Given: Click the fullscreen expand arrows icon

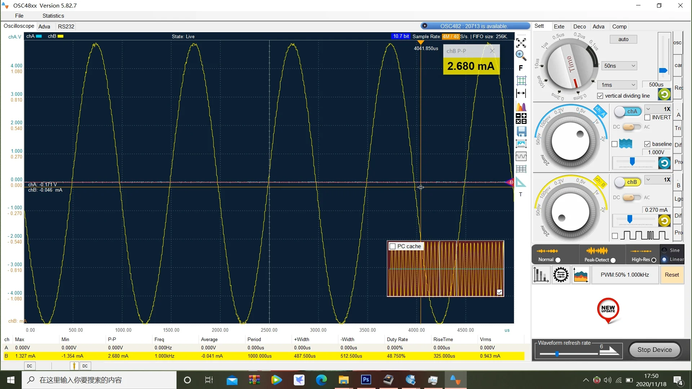Looking at the screenshot, I should point(521,43).
